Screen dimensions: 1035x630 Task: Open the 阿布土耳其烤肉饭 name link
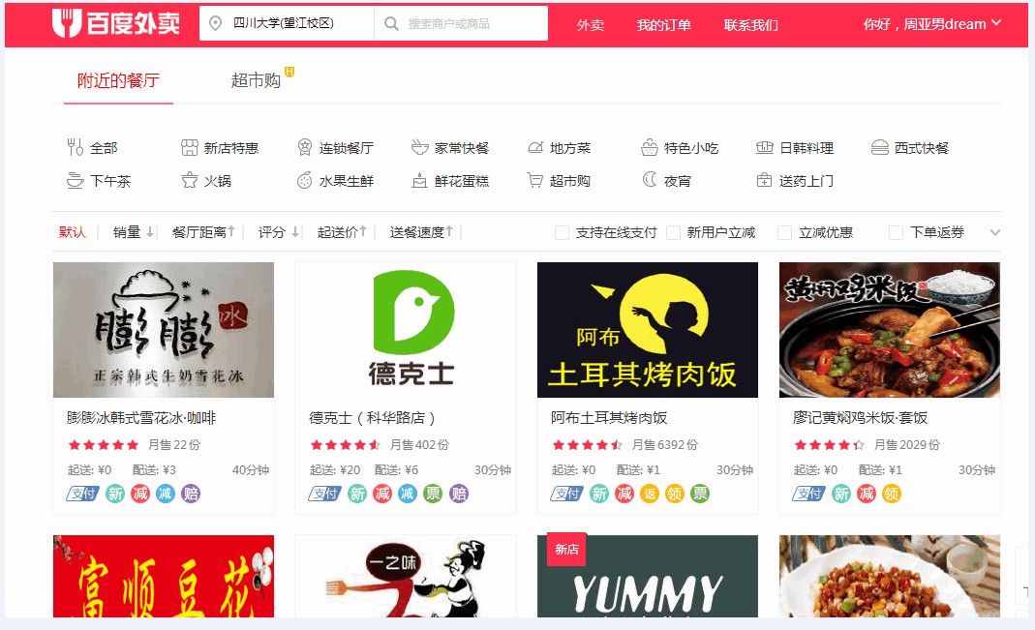[609, 418]
